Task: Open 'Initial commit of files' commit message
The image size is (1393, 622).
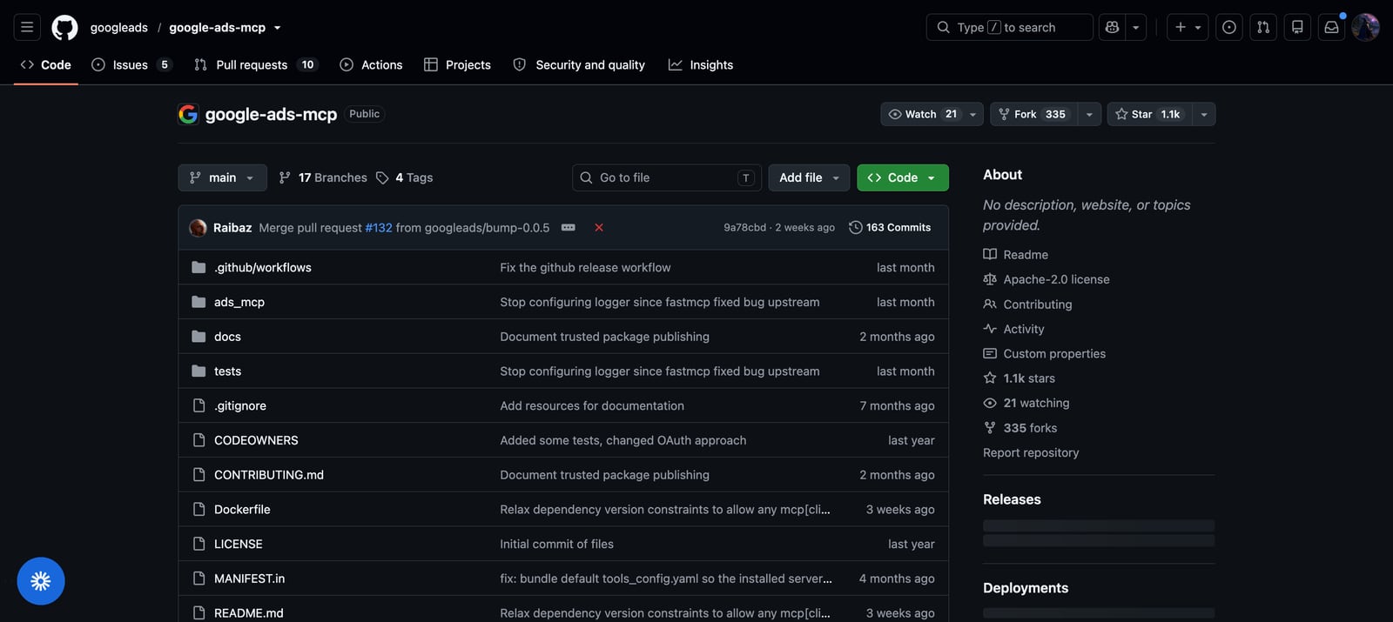Action: [556, 544]
